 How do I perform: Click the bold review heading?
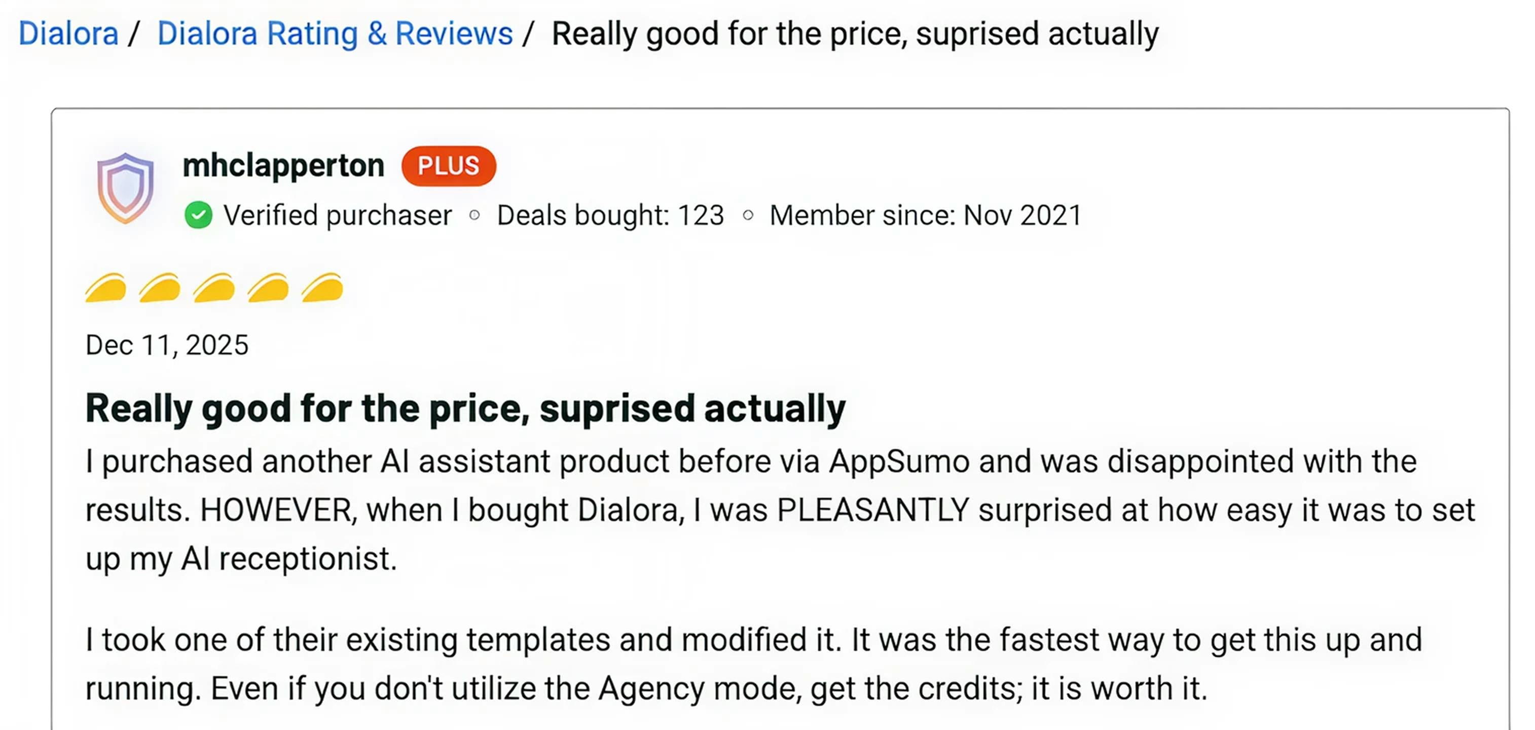tap(465, 408)
